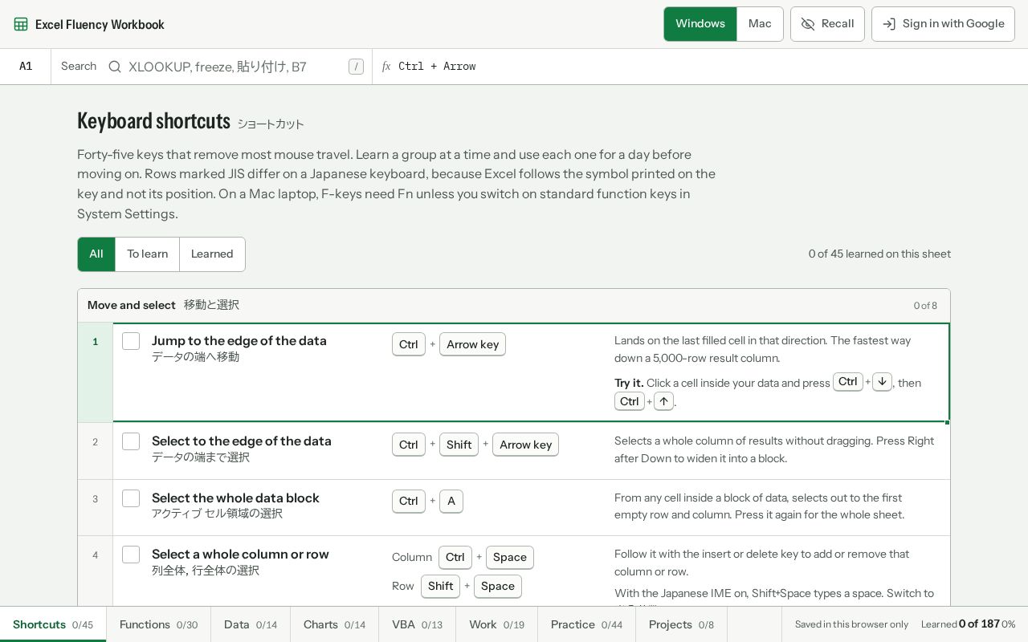Screen dimensions: 1028x642
Task: Click row number 2
Action: pos(96,451)
